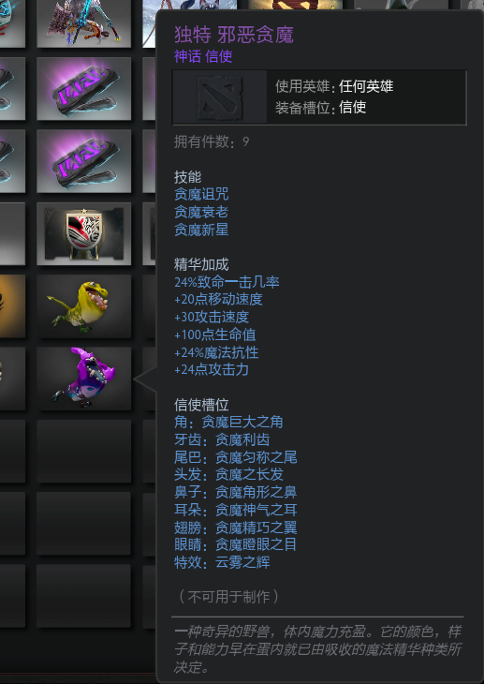Viewport: 484px width, 684px height.
Task: Click the rune tablet directly above the shield emblem
Action: pos(83,161)
